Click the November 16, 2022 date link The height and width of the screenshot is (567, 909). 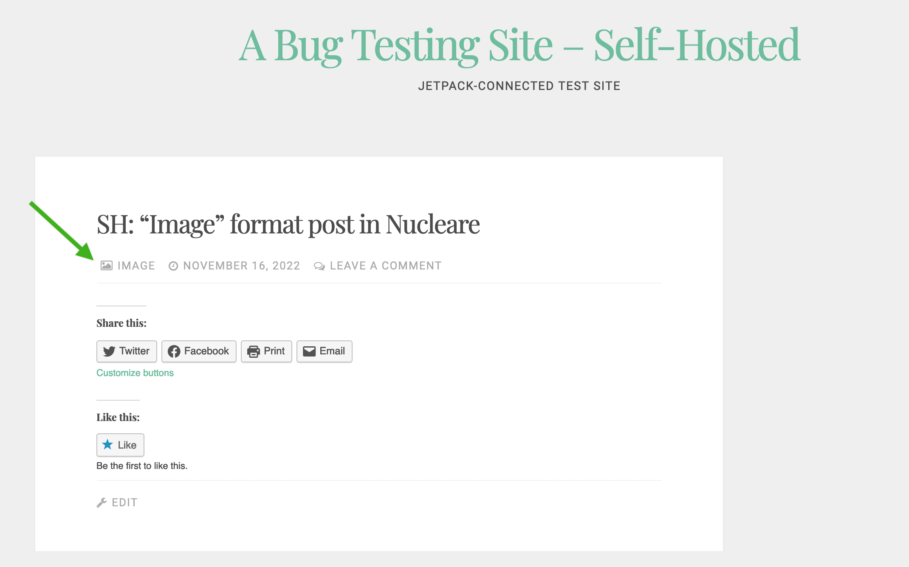point(241,265)
